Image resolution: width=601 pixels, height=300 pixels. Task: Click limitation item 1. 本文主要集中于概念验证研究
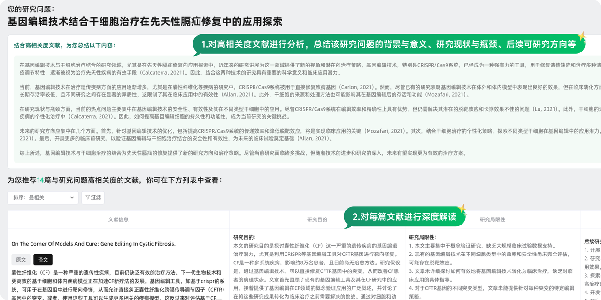(482, 246)
